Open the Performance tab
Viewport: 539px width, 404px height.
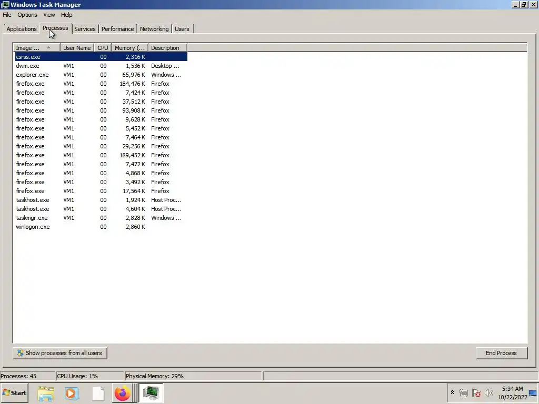tap(117, 29)
